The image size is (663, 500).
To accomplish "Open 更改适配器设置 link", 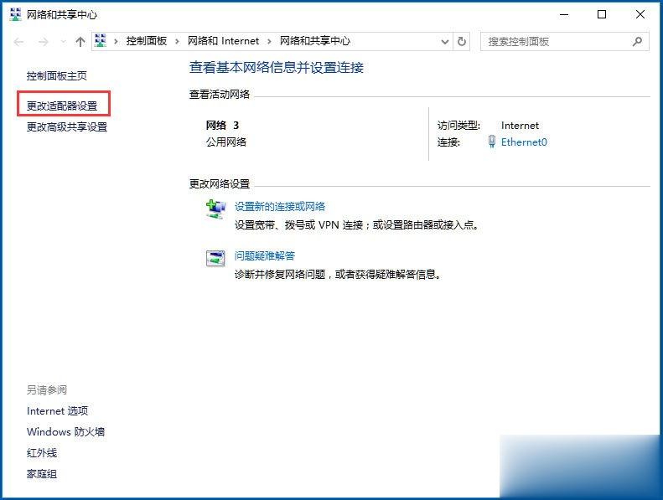I will 62,106.
